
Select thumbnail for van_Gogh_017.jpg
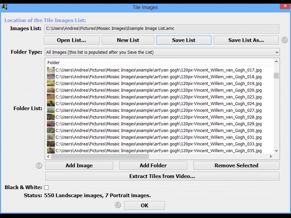click(51, 70)
